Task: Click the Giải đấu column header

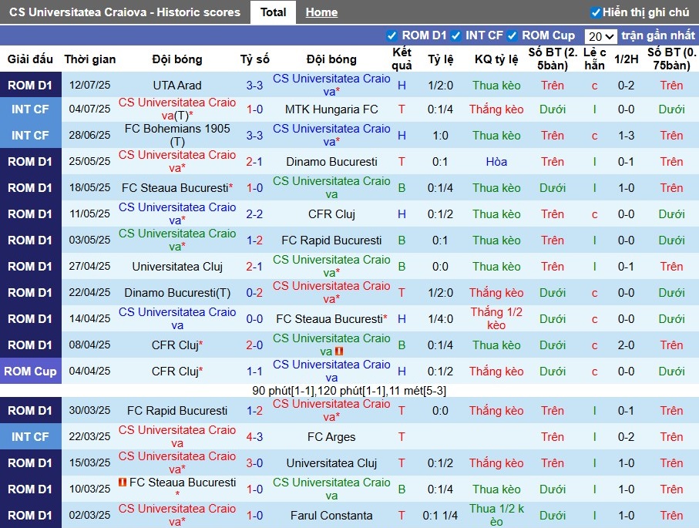Action: point(30,59)
